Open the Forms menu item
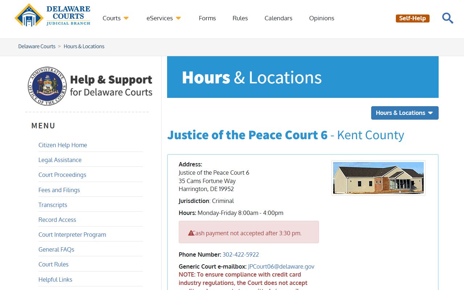 (207, 18)
